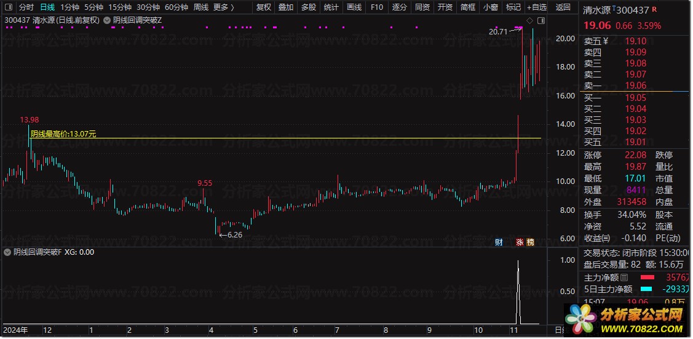
Task: Open the 更多 periods dropdown
Action: click(x=224, y=7)
